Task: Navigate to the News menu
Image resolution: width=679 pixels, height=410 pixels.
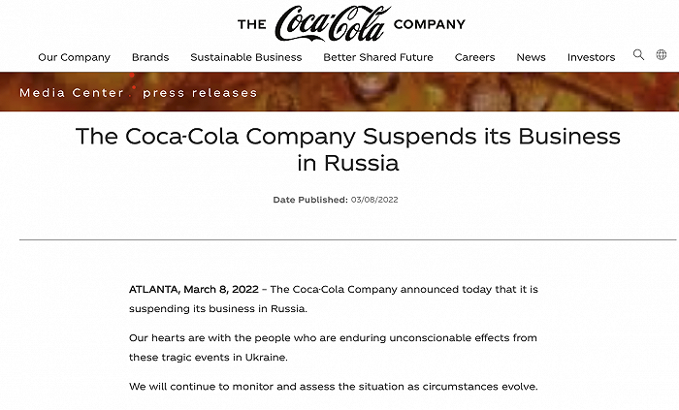Action: click(x=531, y=57)
